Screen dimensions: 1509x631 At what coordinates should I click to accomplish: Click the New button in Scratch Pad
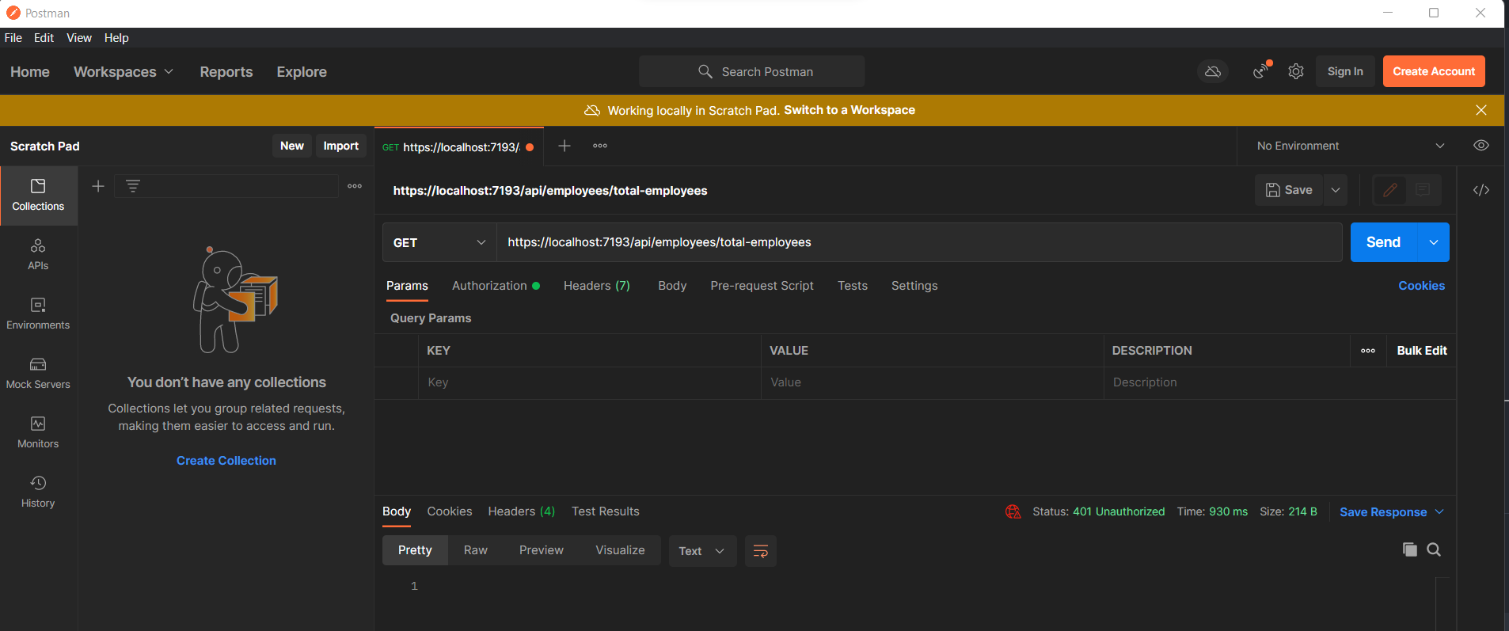(292, 146)
